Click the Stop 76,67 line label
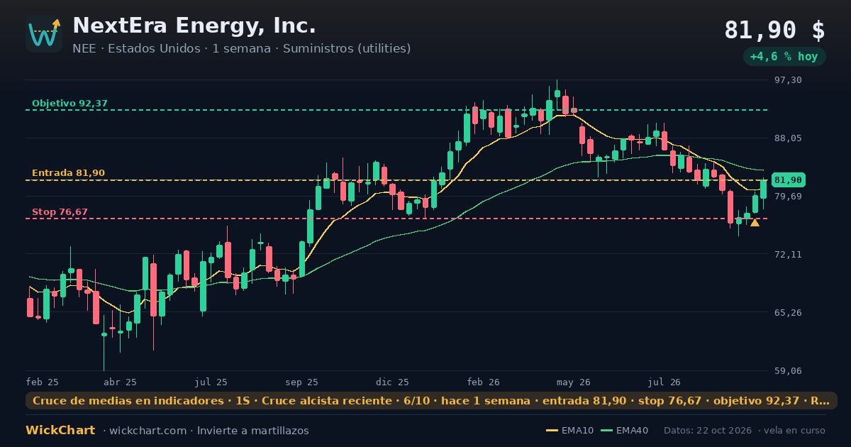Screen dimensions: 851x447 [60, 212]
